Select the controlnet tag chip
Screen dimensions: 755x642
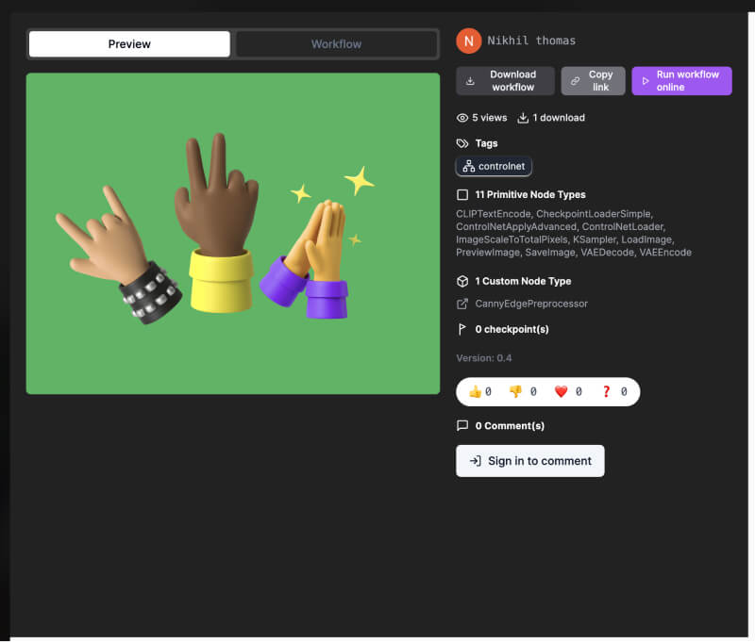(495, 167)
